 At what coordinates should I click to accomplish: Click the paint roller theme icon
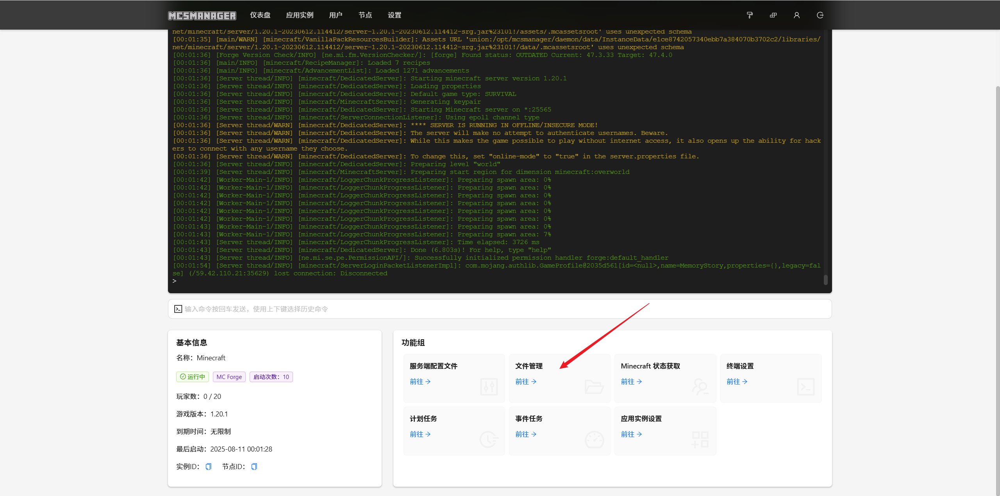click(750, 15)
